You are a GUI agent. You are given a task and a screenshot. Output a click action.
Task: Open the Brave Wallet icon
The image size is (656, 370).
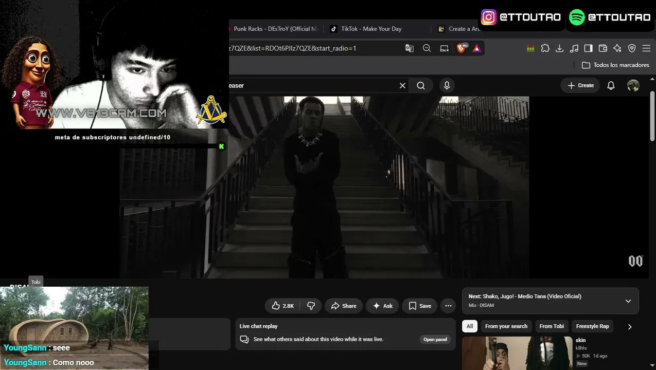click(x=603, y=48)
